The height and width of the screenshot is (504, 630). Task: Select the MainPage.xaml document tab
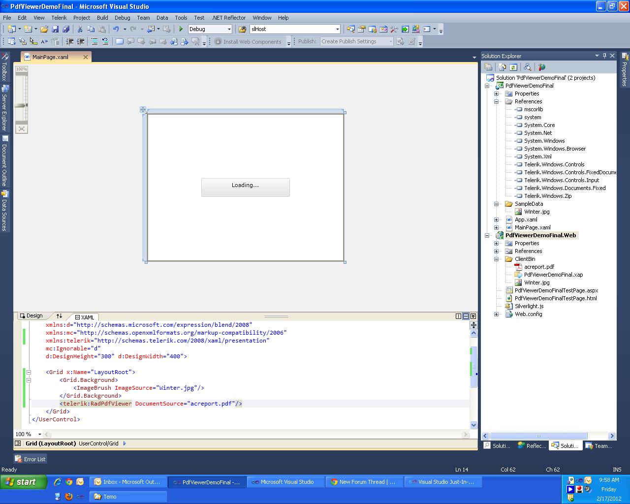click(50, 57)
